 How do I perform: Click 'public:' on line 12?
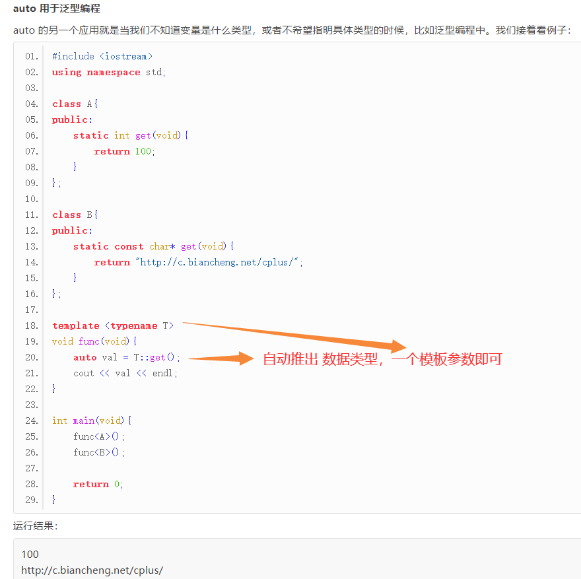tap(72, 231)
